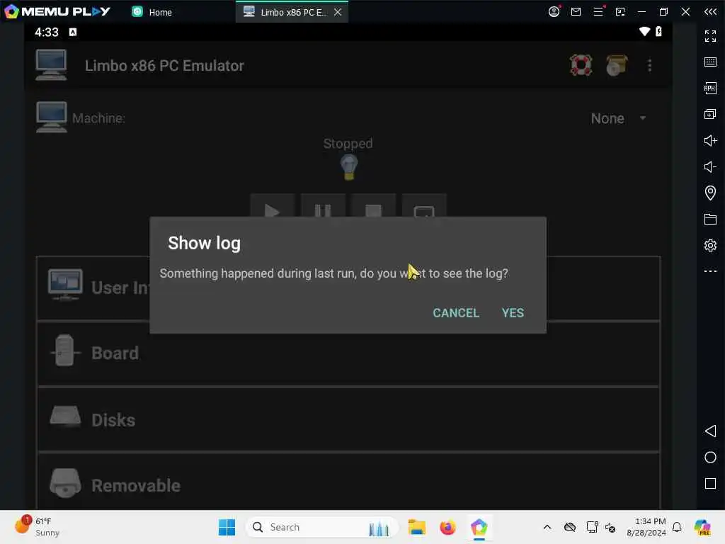Image resolution: width=725 pixels, height=544 pixels.
Task: Expand the Removable section
Action: click(x=348, y=482)
